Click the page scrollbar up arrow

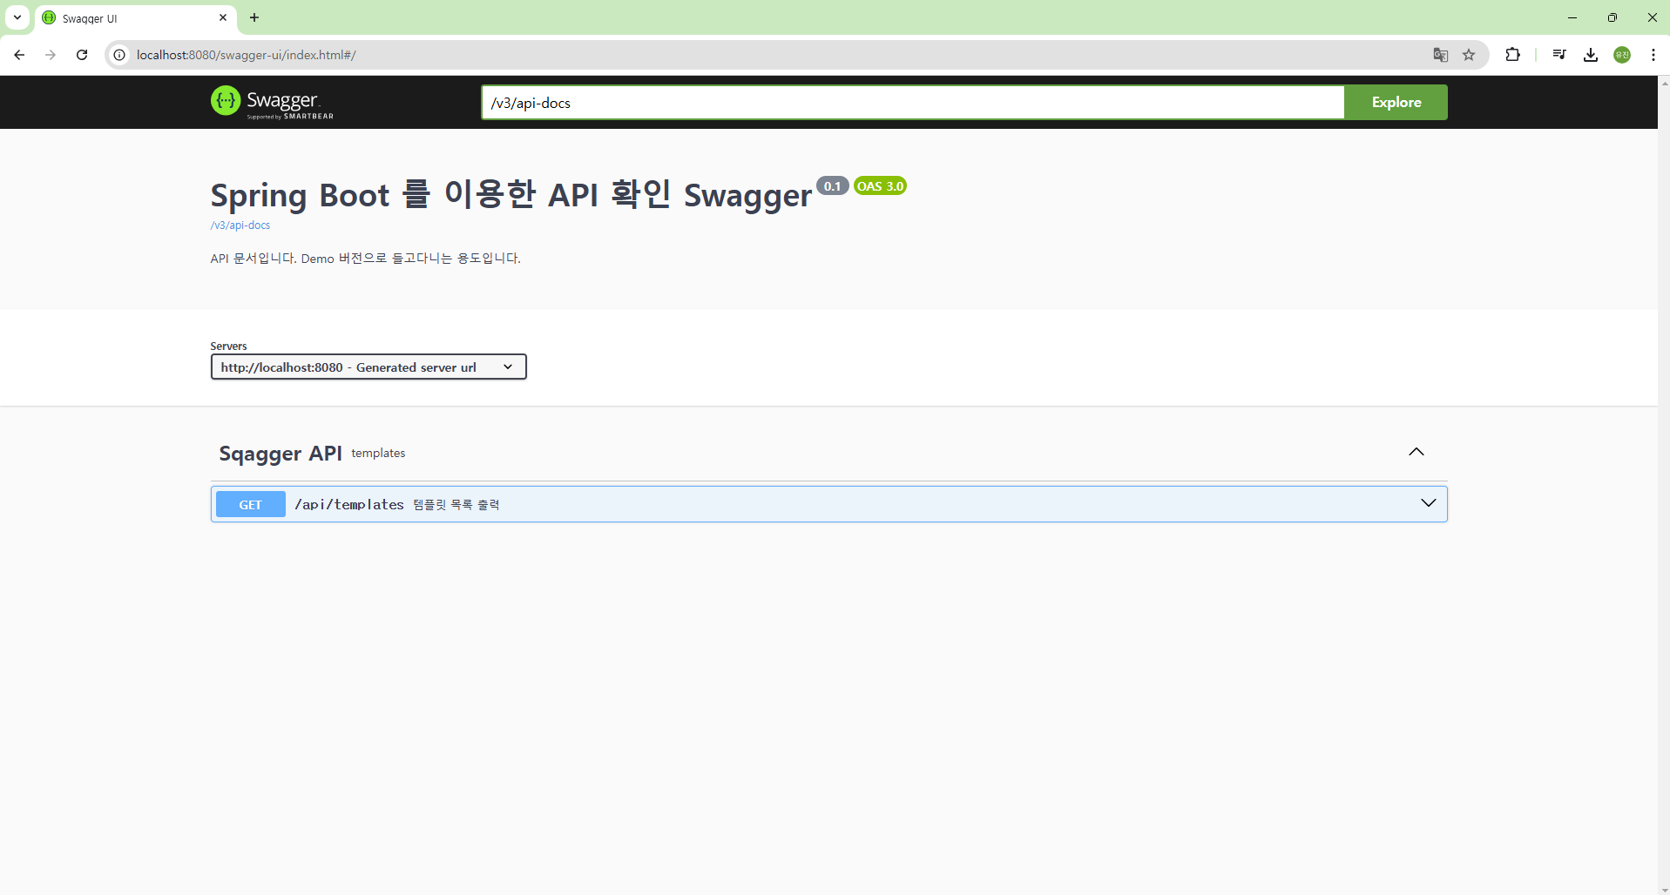(x=1664, y=83)
